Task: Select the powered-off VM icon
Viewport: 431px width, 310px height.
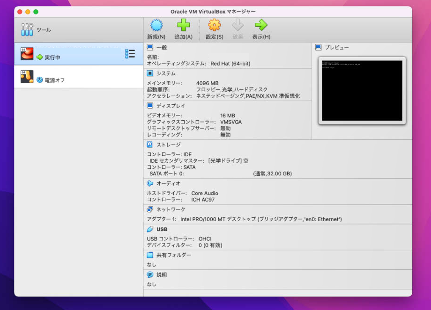Action: [x=27, y=77]
